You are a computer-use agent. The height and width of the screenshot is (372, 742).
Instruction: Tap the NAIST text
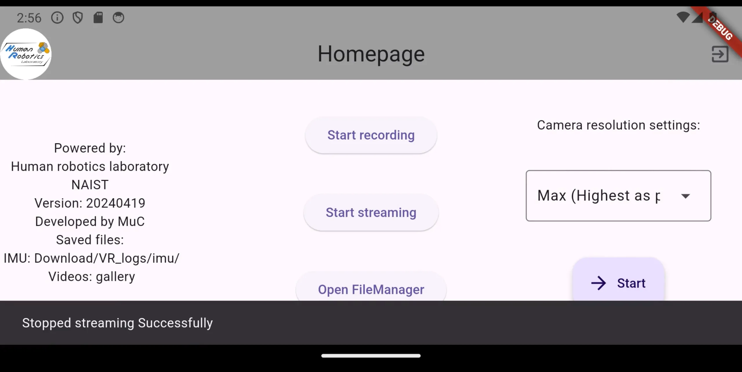coord(90,185)
